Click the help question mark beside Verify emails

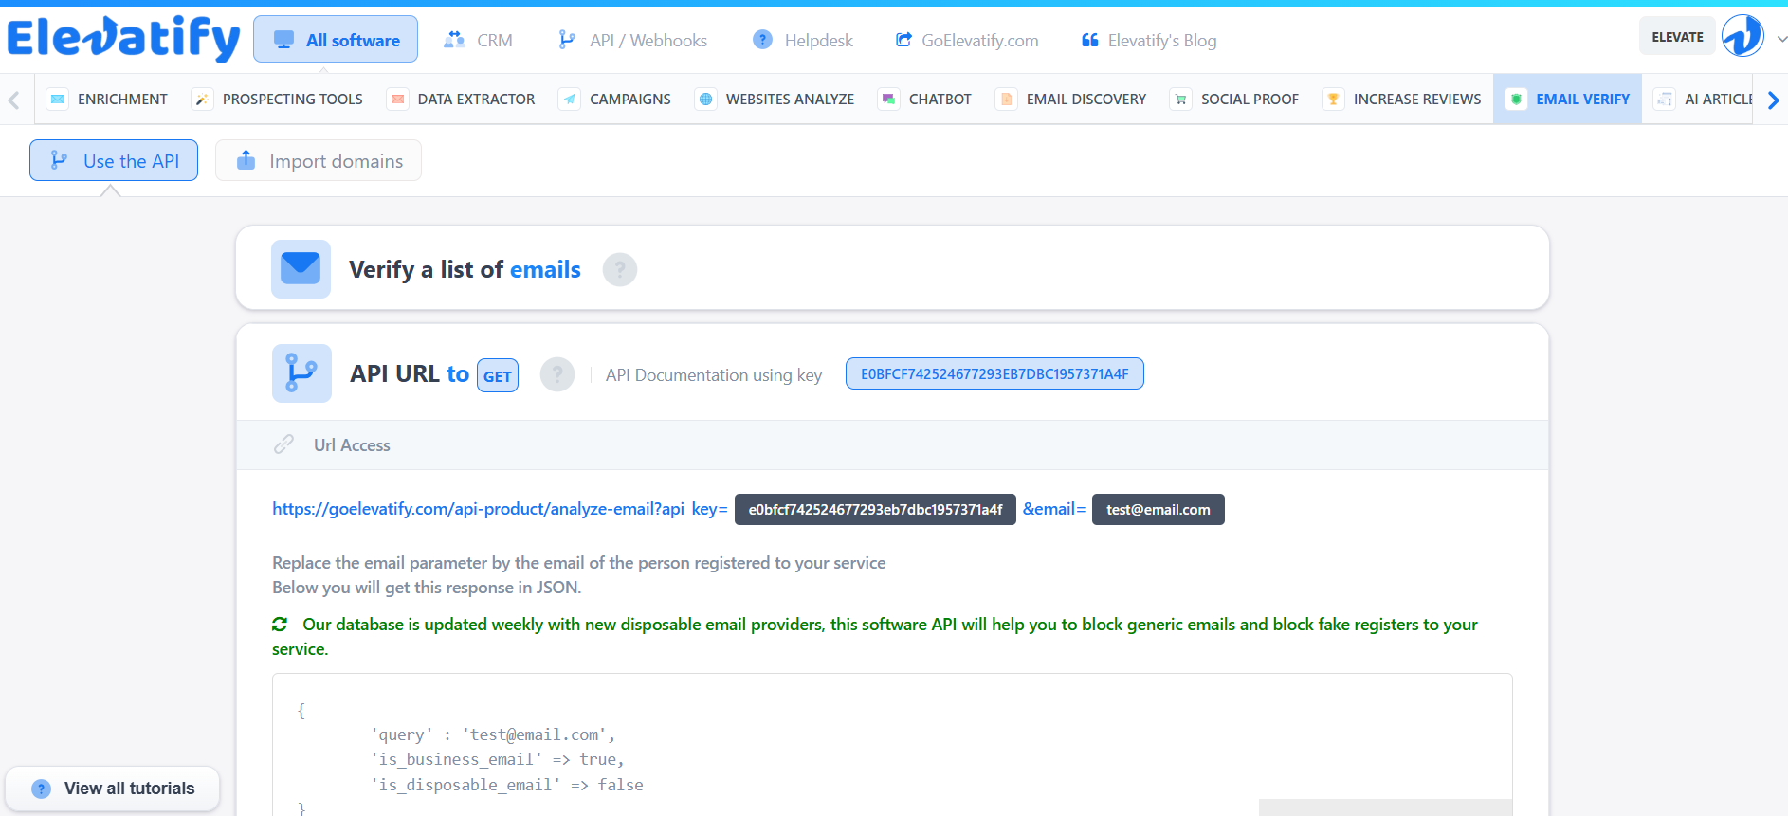pyautogui.click(x=620, y=270)
